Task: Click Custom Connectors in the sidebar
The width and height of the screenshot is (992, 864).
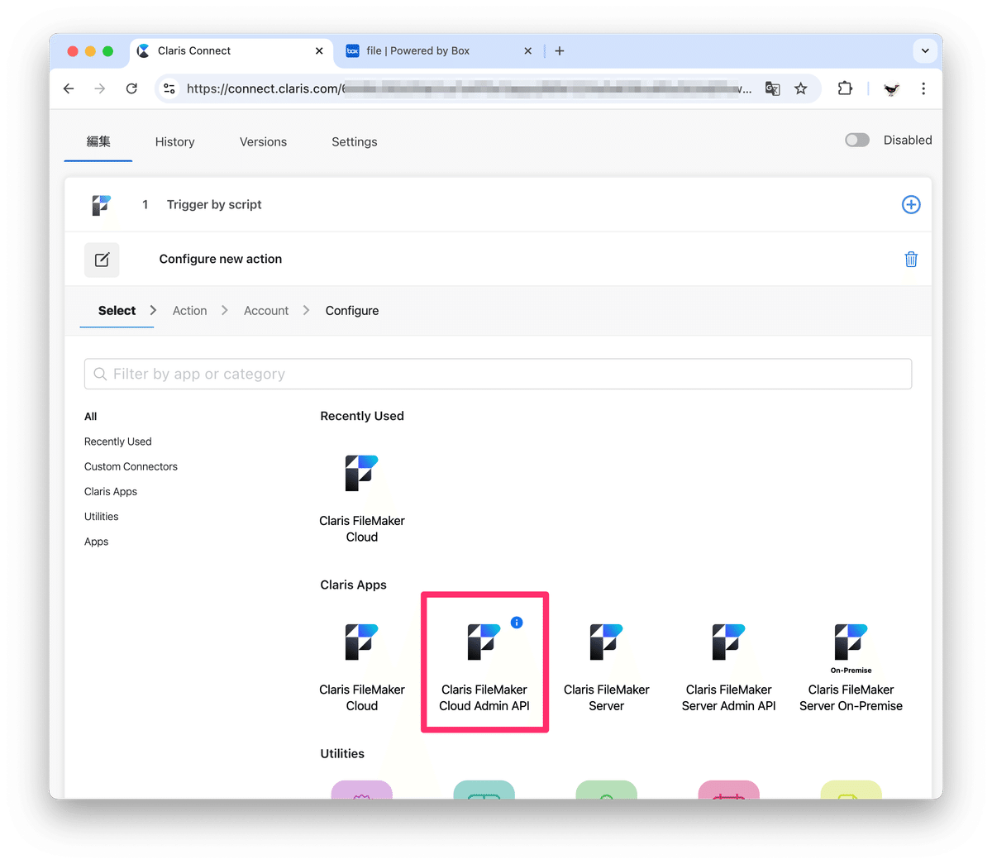Action: [131, 466]
